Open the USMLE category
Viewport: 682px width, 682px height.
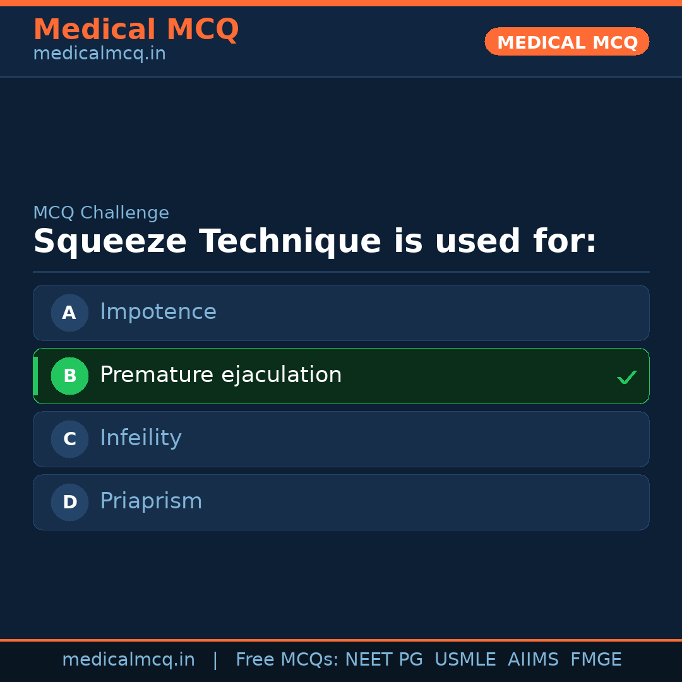465,659
